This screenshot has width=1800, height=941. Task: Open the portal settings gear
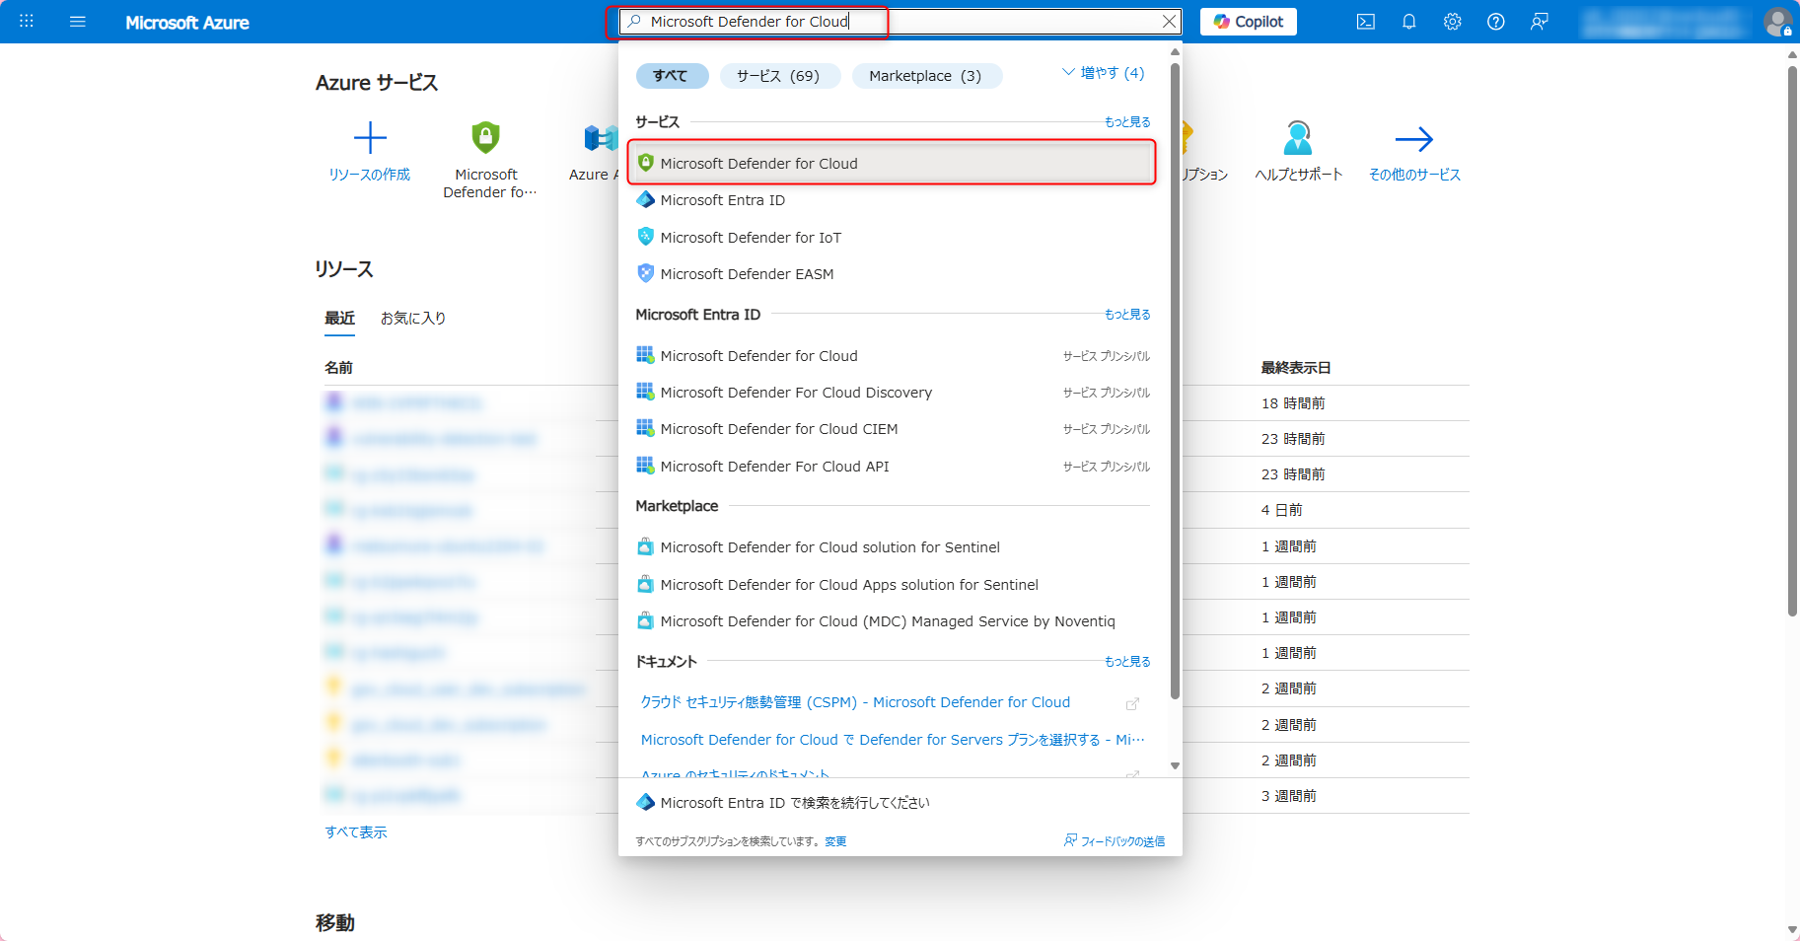[1452, 21]
